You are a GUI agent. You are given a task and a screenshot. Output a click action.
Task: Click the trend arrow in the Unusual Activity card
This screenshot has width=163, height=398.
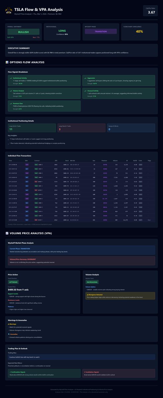[x=84, y=90]
